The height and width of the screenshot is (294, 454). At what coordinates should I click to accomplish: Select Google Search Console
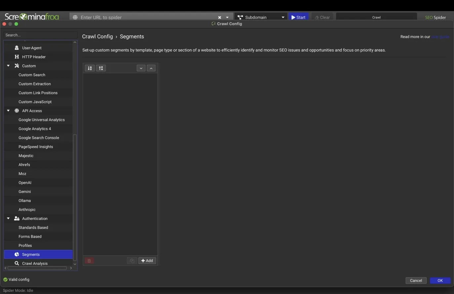pyautogui.click(x=39, y=138)
